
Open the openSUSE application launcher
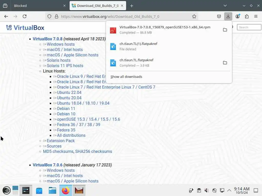pyautogui.click(x=6, y=190)
